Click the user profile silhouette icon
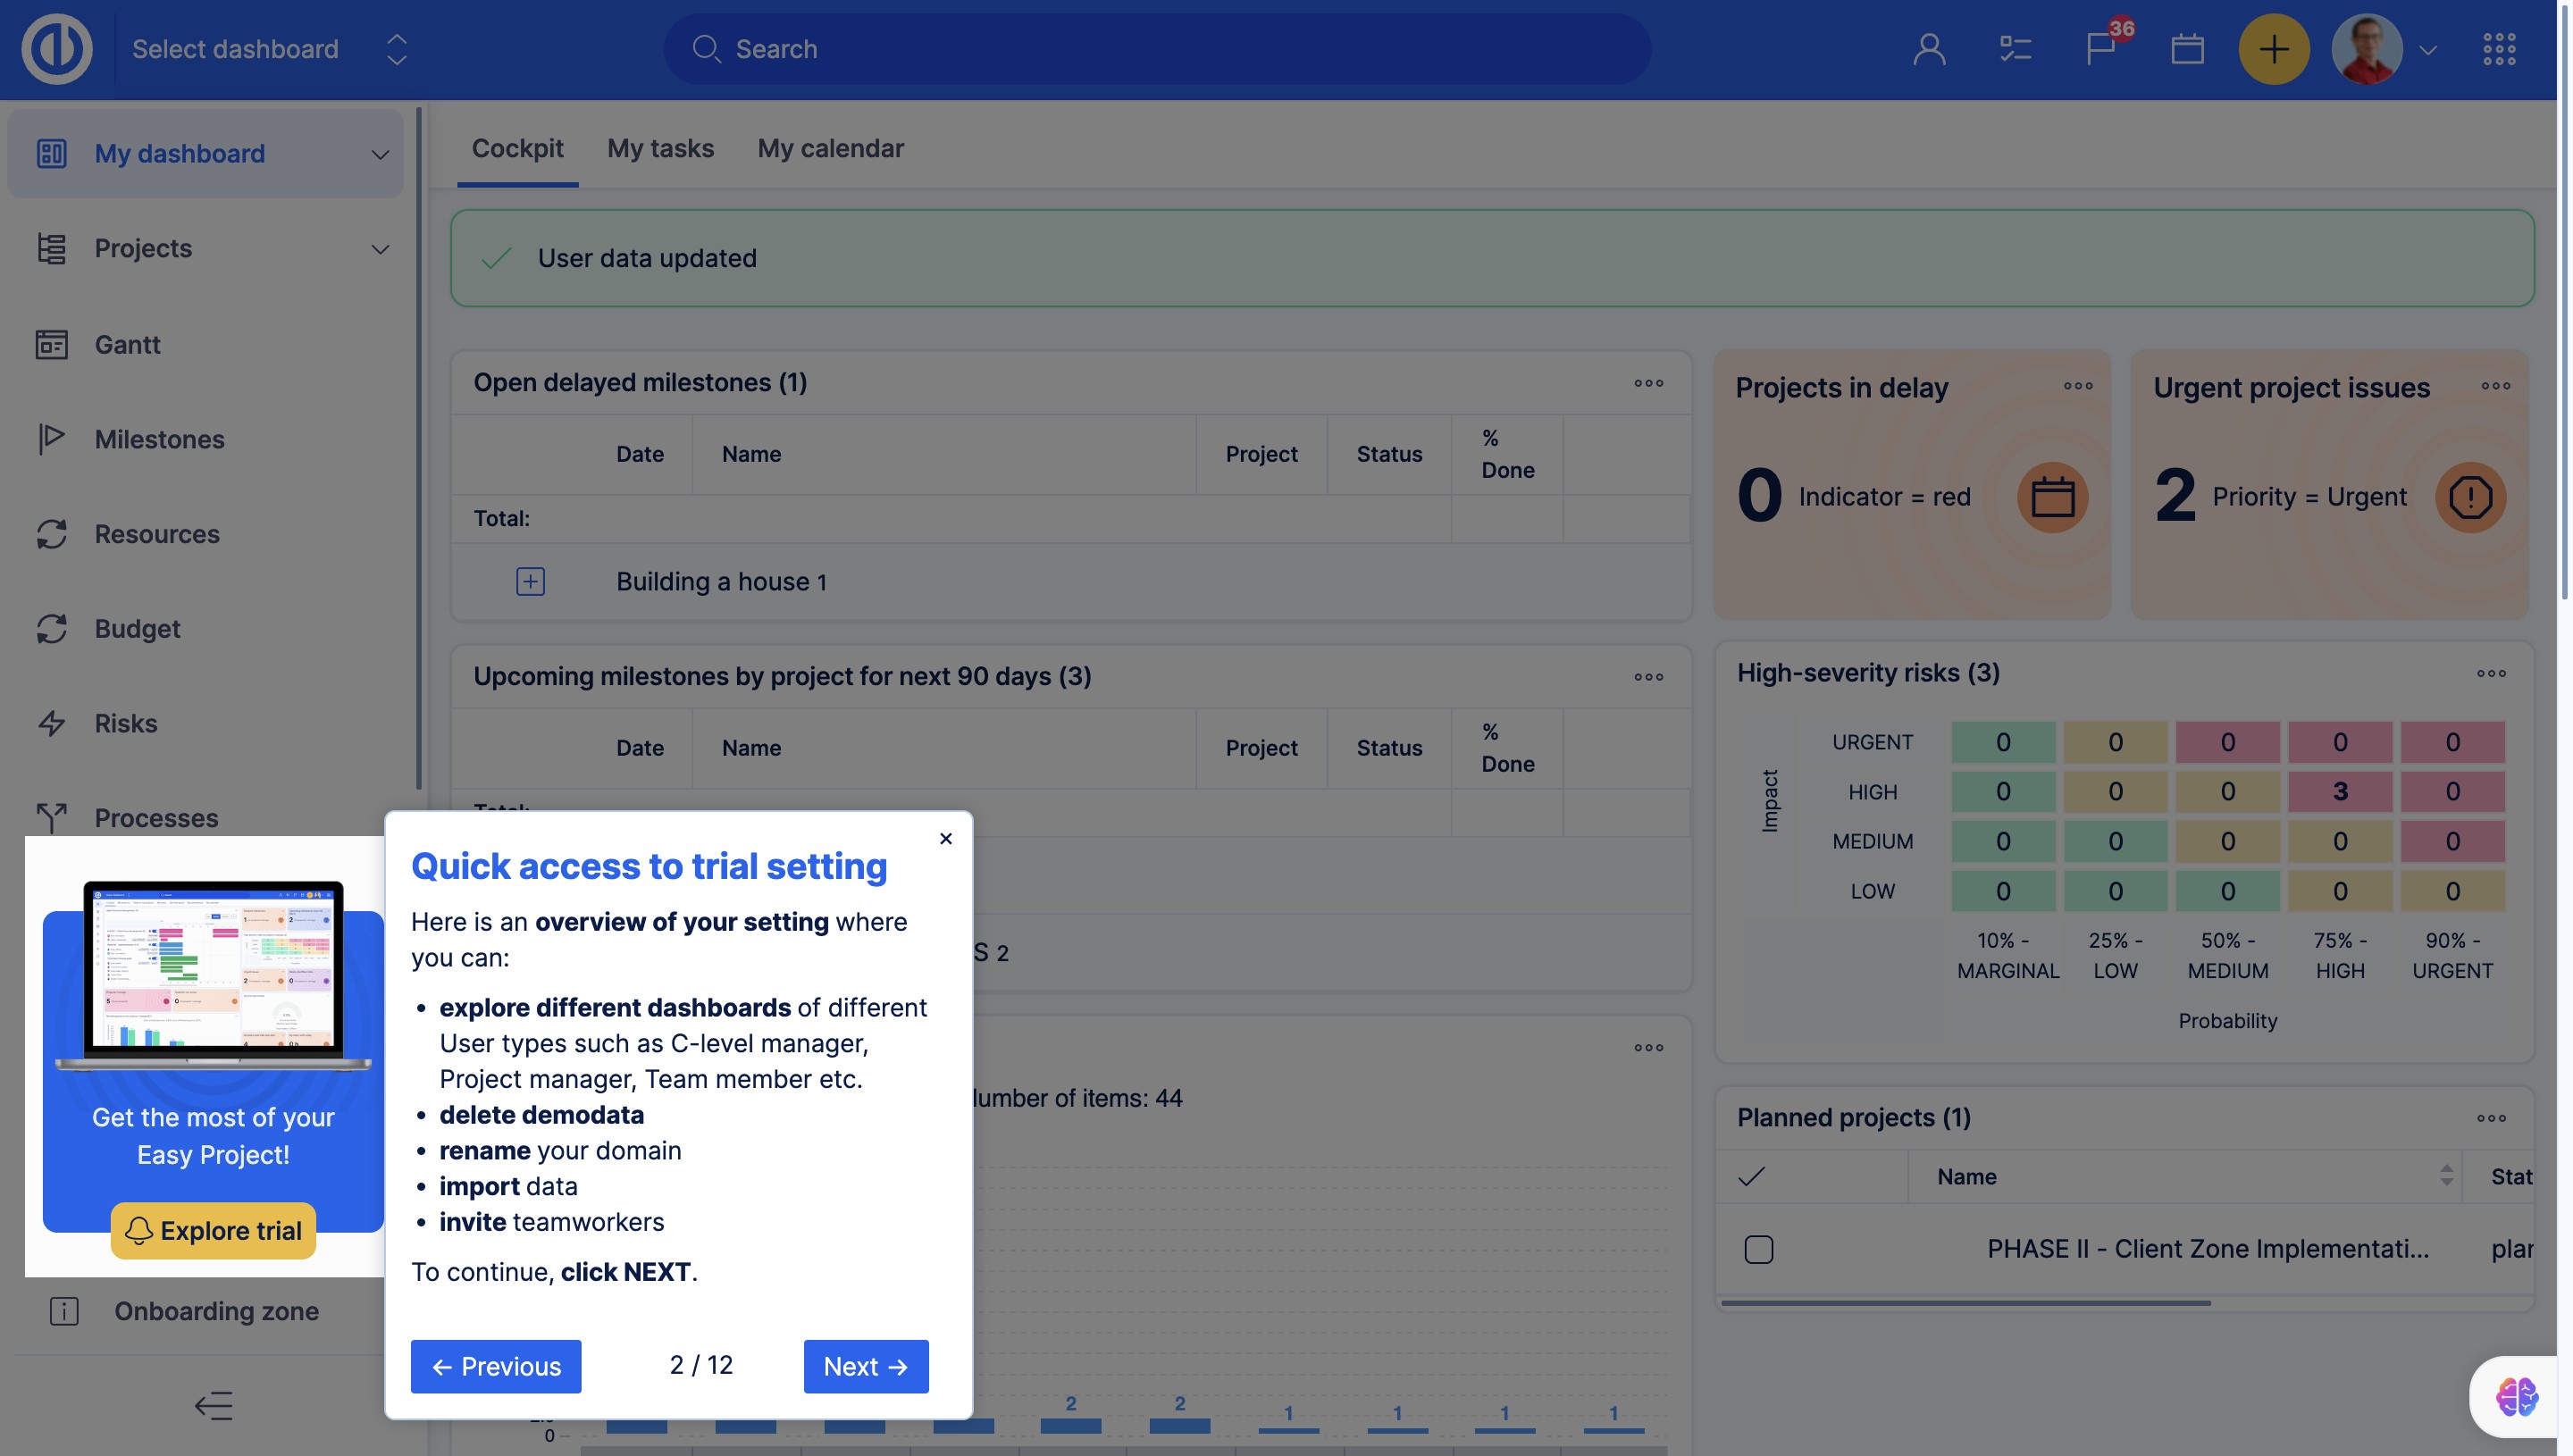The height and width of the screenshot is (1456, 2573). [x=1929, y=49]
